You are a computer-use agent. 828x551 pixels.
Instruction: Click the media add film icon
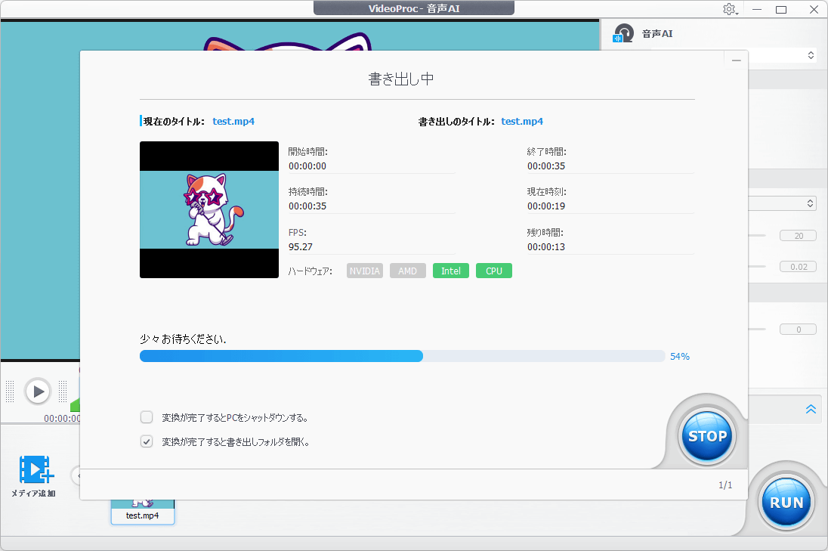(x=35, y=470)
